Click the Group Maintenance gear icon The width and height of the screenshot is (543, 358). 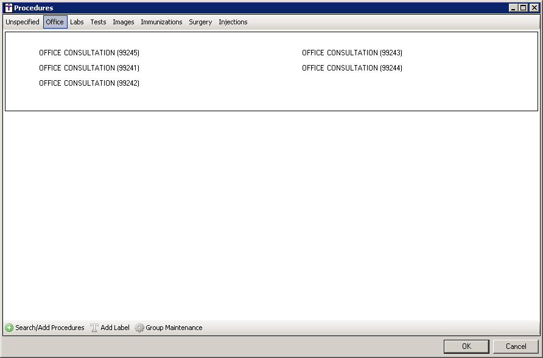click(x=139, y=328)
